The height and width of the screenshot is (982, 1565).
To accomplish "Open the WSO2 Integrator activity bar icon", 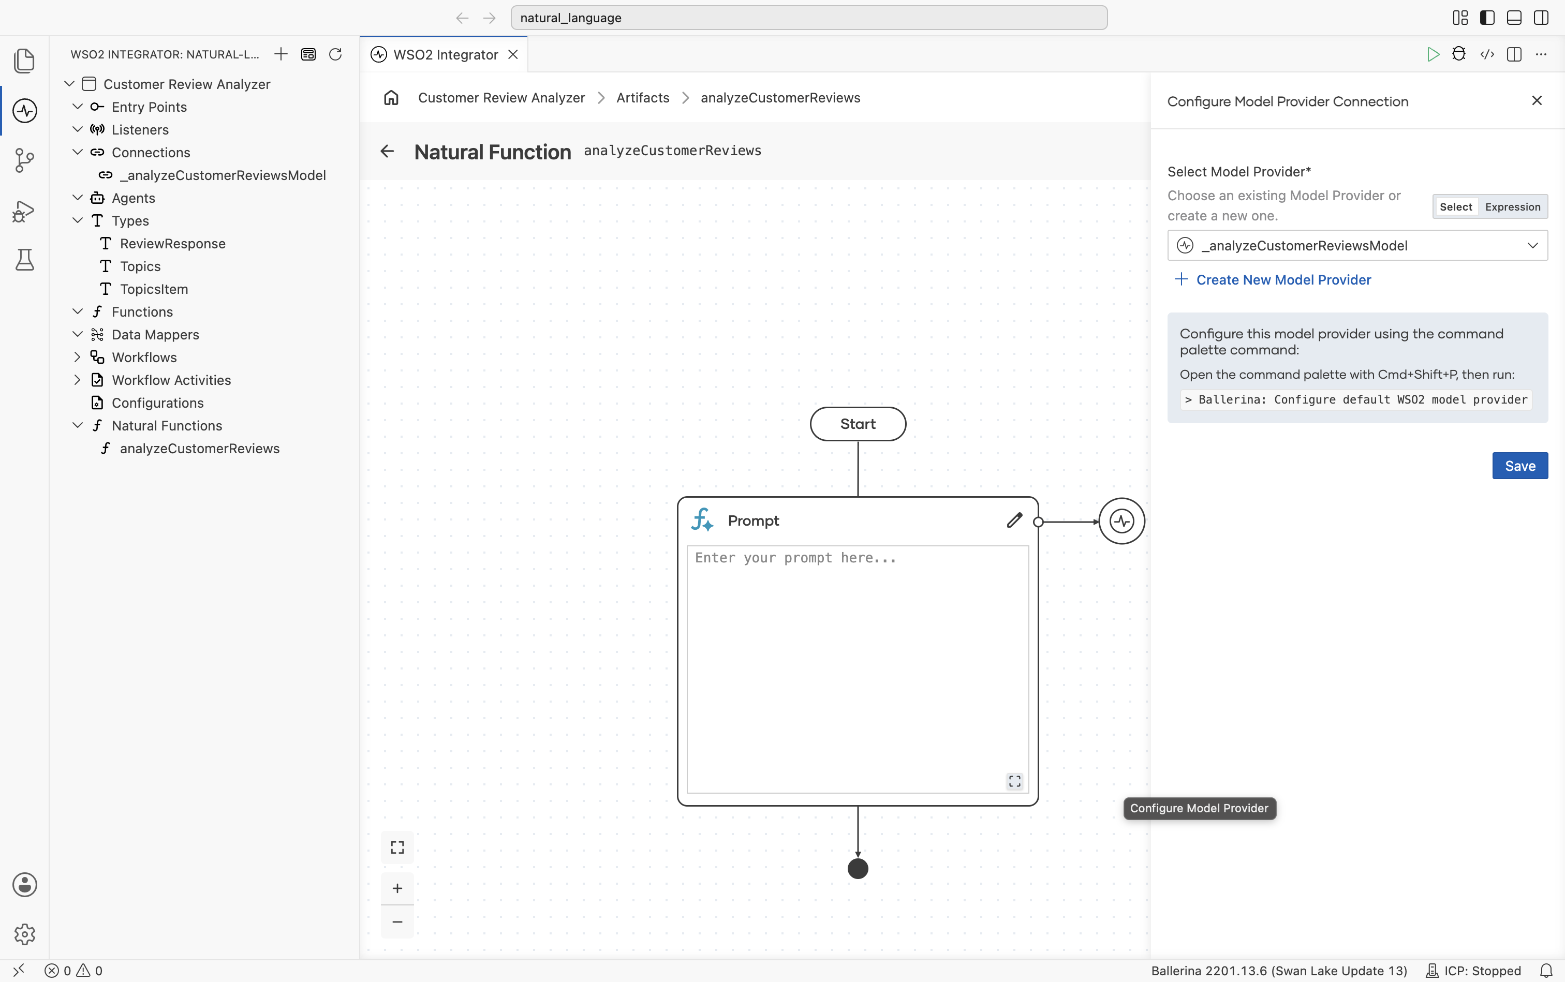I will pyautogui.click(x=25, y=110).
